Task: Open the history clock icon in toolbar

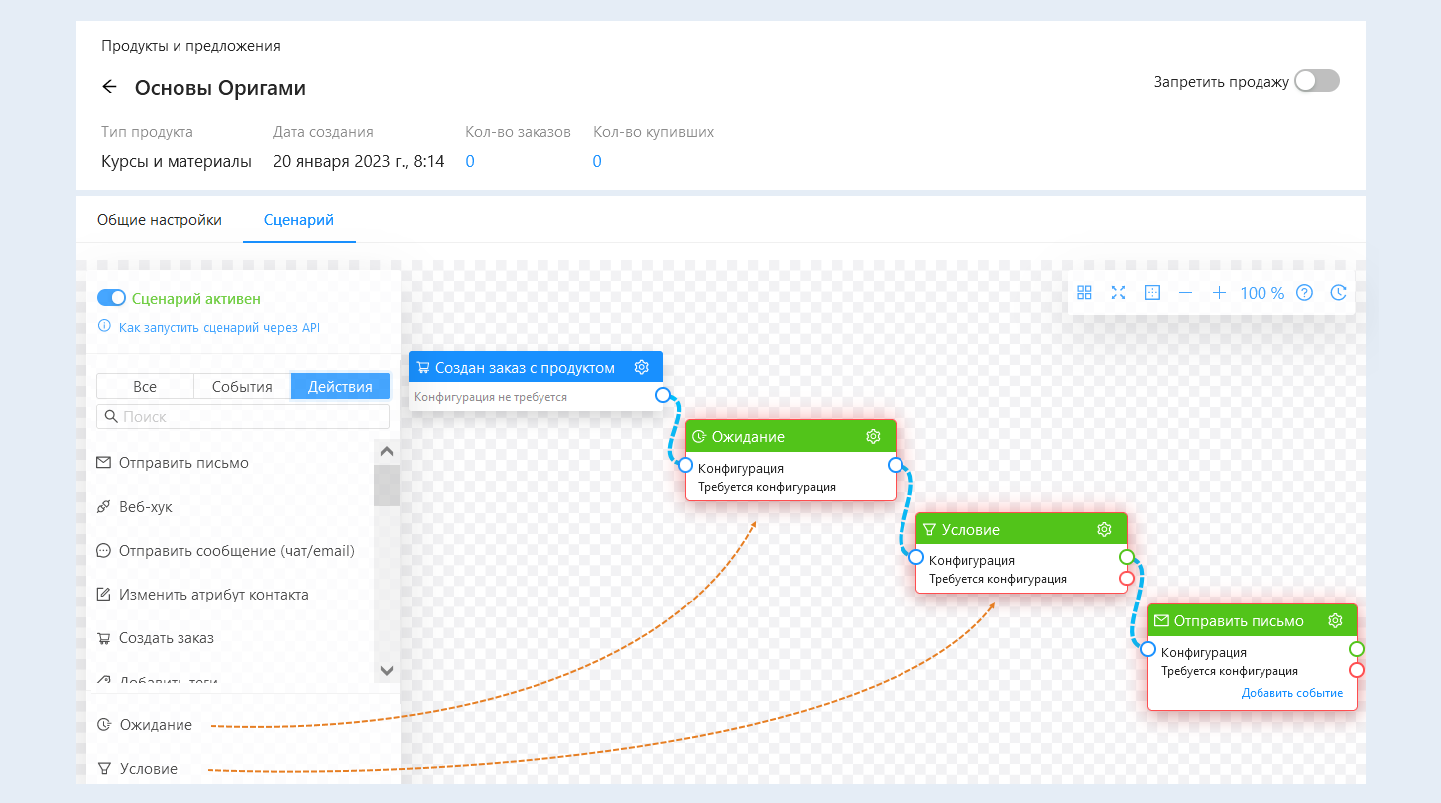Action: pyautogui.click(x=1338, y=293)
